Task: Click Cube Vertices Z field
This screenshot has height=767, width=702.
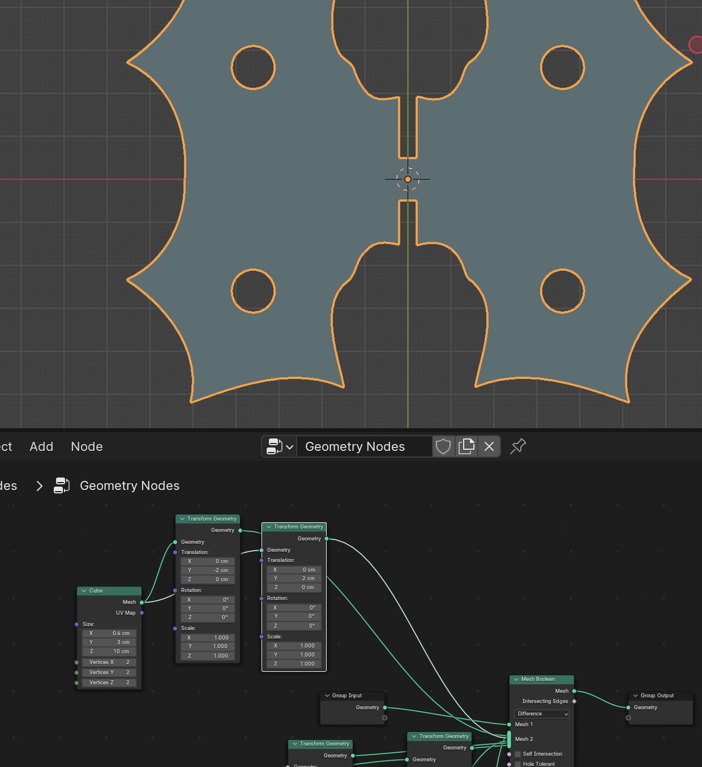Action: click(x=109, y=683)
